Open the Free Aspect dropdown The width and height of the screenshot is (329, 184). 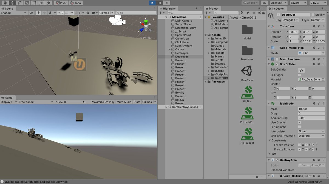click(36, 102)
